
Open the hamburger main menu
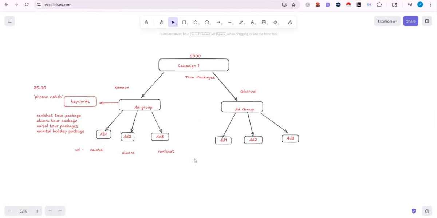point(10,21)
